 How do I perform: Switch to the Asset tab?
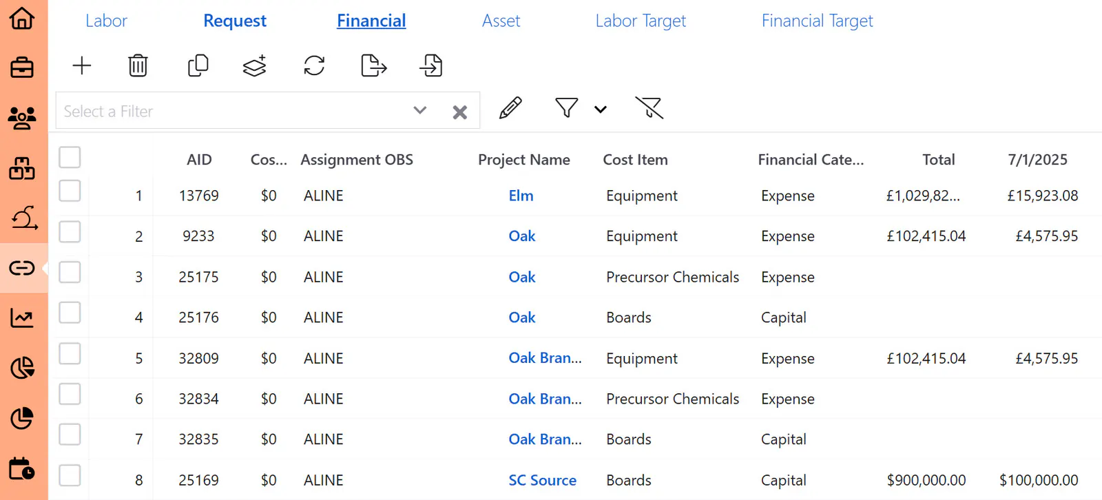point(501,21)
